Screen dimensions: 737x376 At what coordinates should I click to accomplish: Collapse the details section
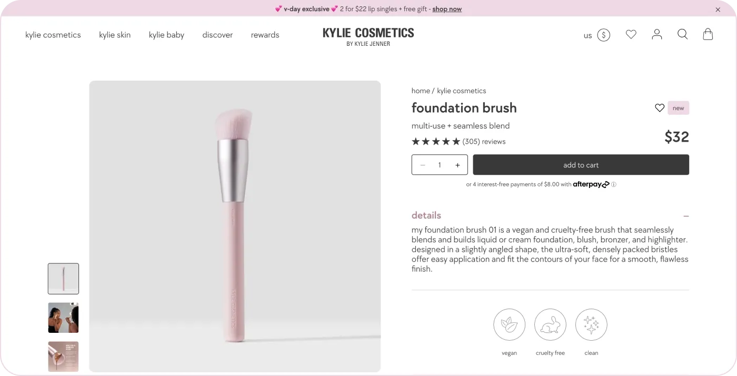click(685, 216)
